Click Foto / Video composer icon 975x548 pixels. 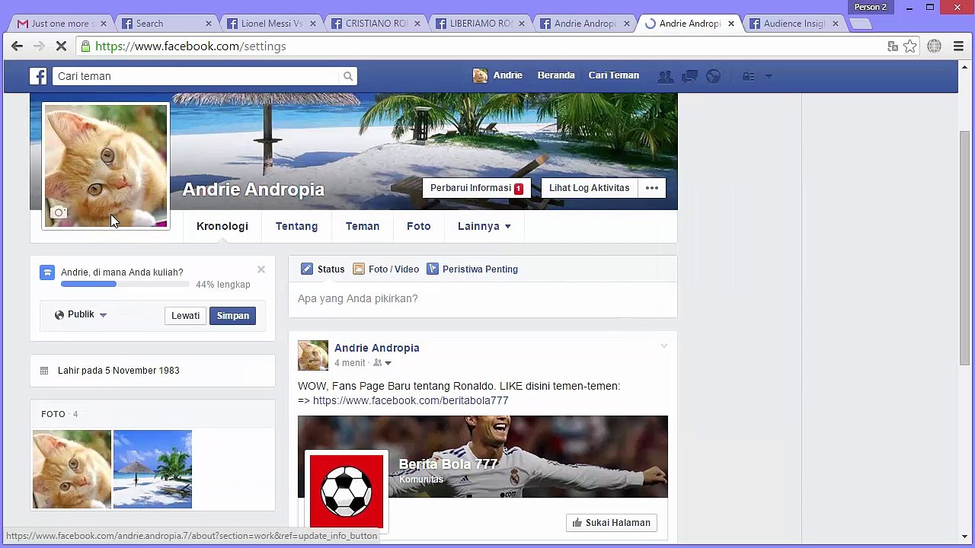359,269
